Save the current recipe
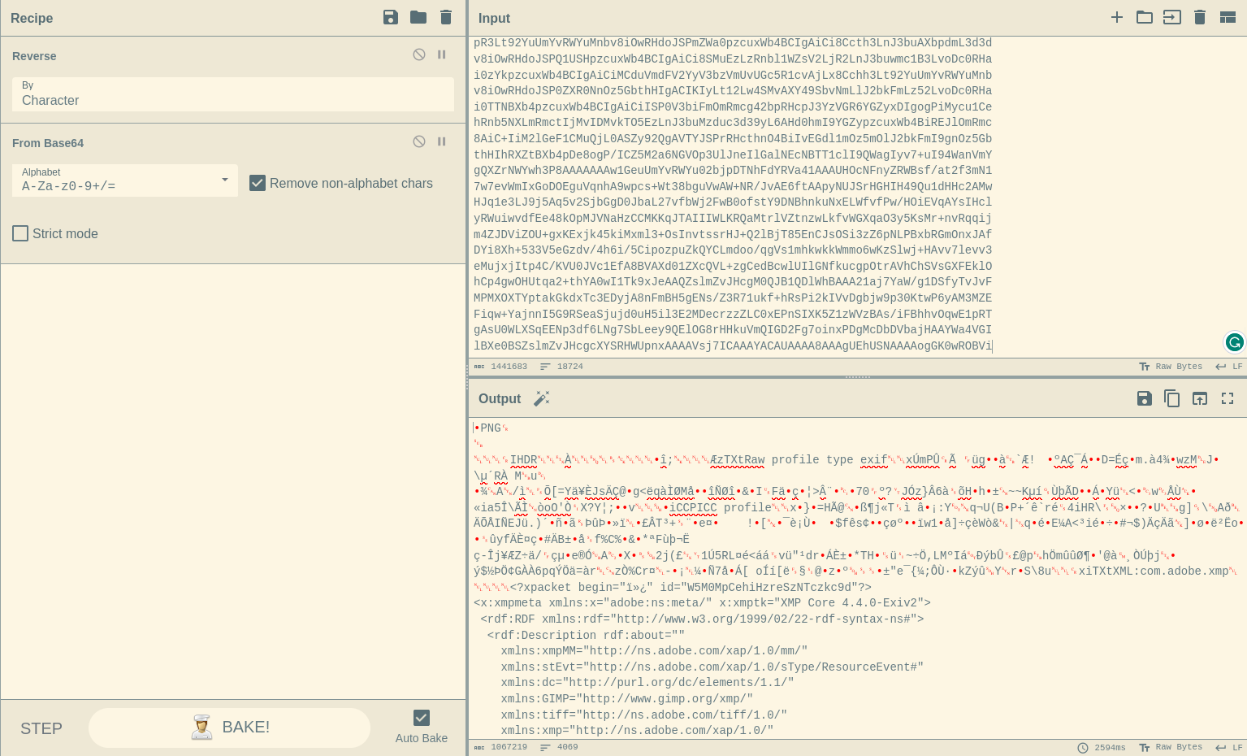The image size is (1247, 756). 391,17
